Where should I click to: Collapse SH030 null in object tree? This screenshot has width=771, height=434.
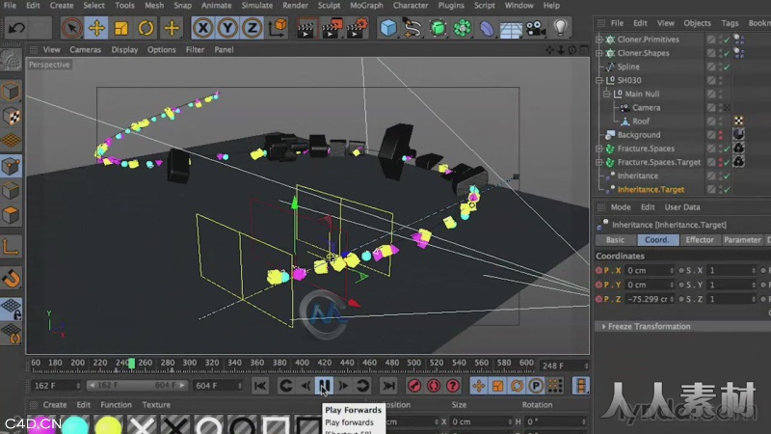598,80
